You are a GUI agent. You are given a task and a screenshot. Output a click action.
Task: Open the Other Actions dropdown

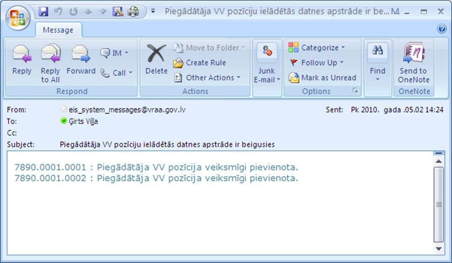pyautogui.click(x=207, y=78)
